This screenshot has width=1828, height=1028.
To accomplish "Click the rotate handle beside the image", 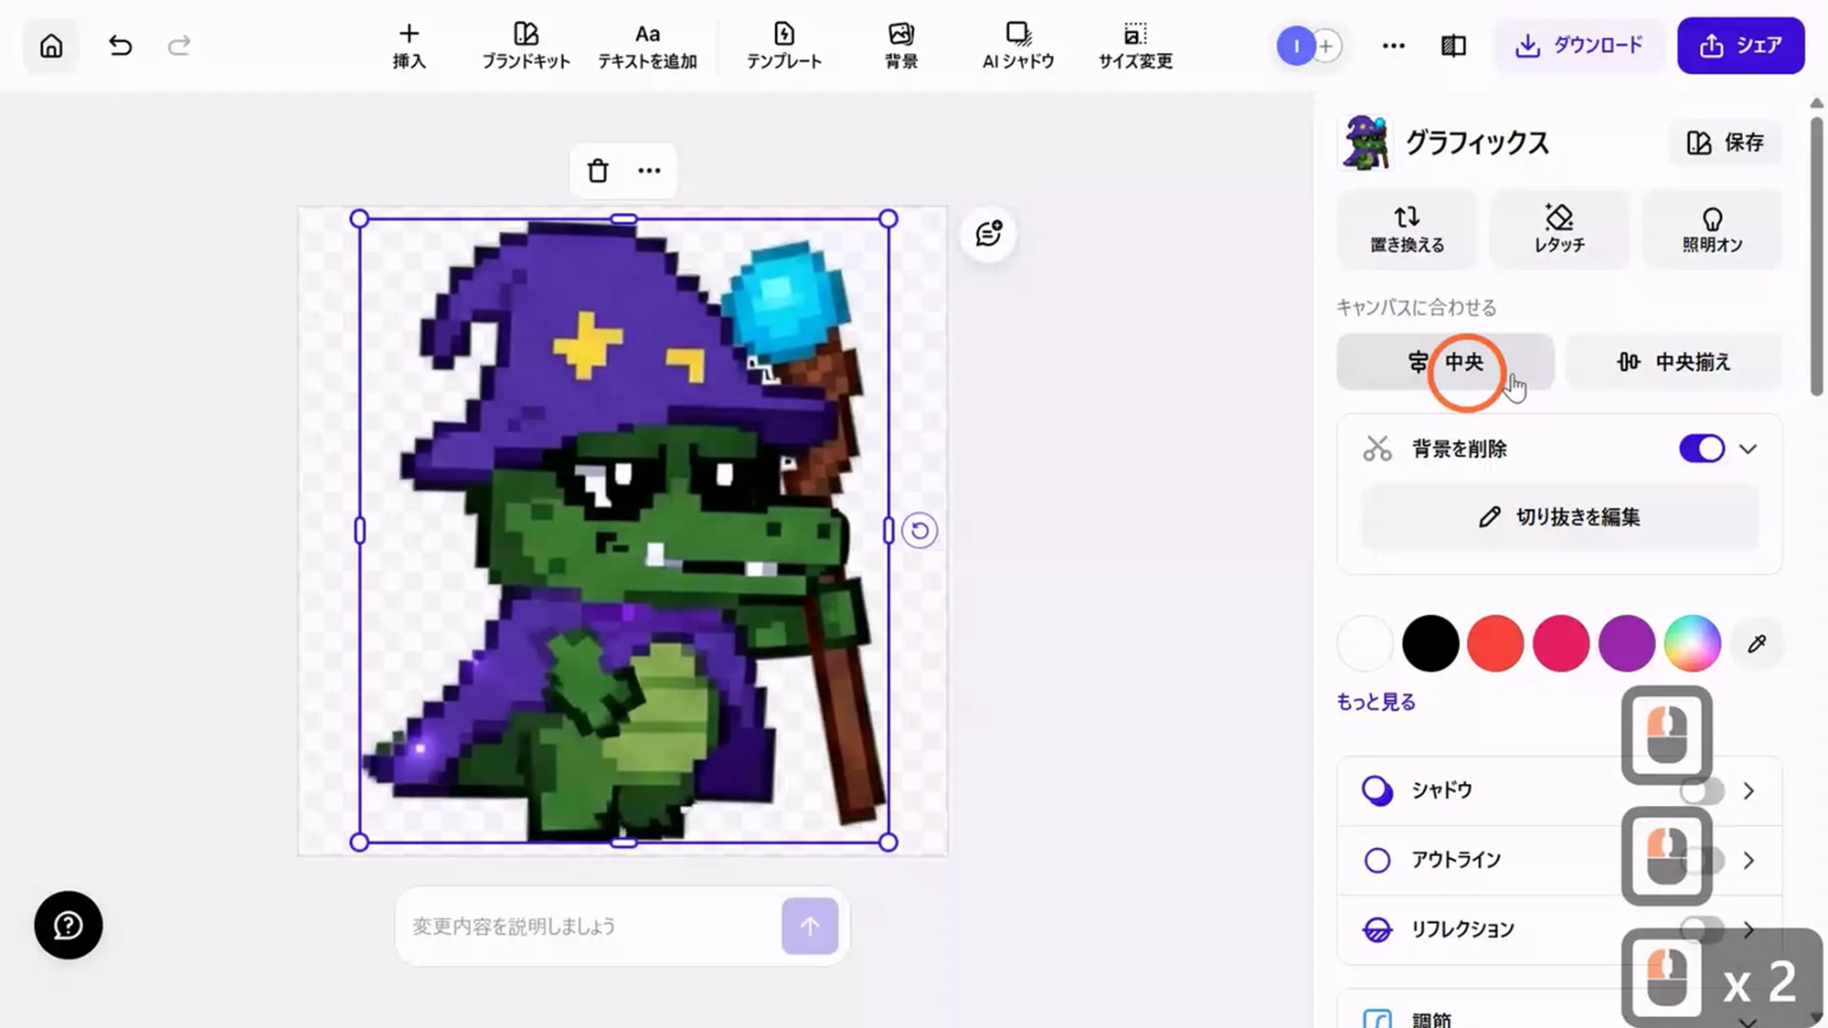I will point(919,531).
